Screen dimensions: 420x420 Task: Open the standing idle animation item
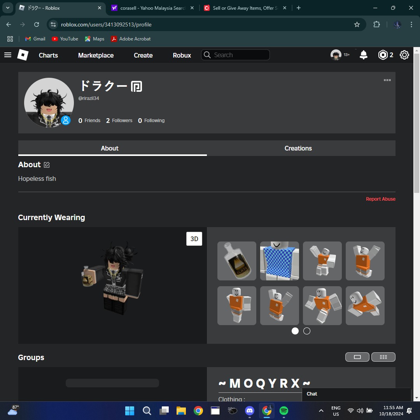point(237,306)
